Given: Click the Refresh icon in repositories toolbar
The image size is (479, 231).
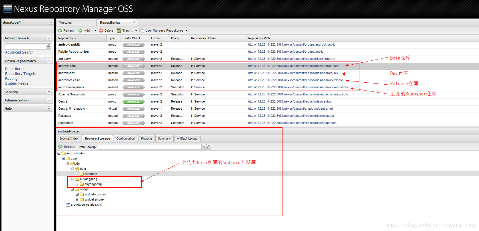Looking at the screenshot, I should tap(60, 30).
